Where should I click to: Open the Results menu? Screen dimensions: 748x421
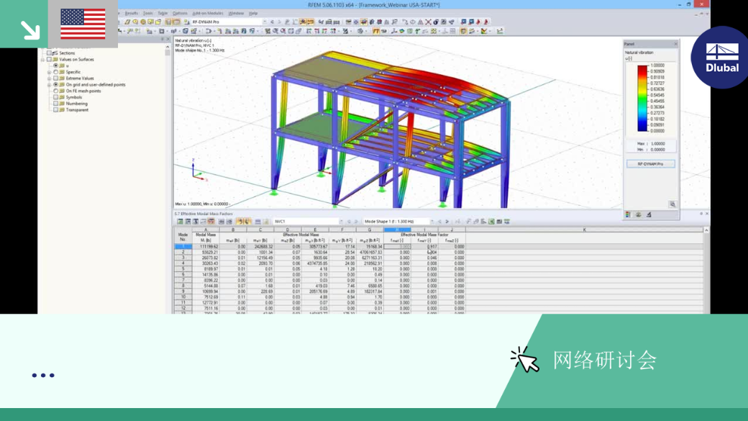131,14
